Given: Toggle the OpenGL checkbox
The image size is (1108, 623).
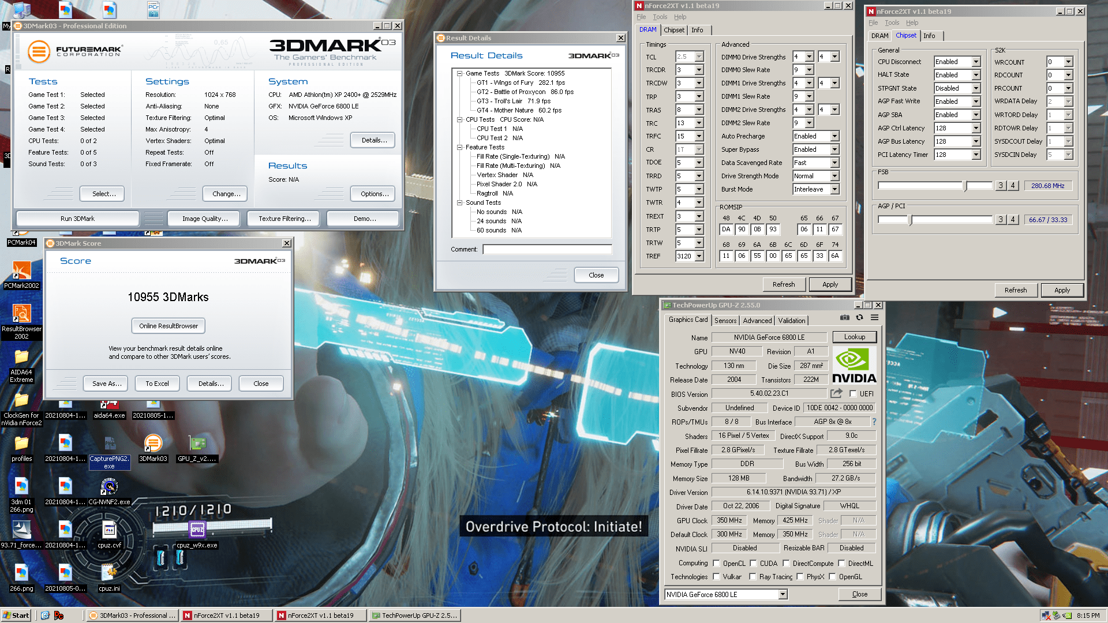Looking at the screenshot, I should click(832, 577).
